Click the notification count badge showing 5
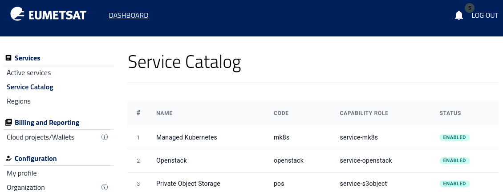503x196 pixels. pos(470,8)
